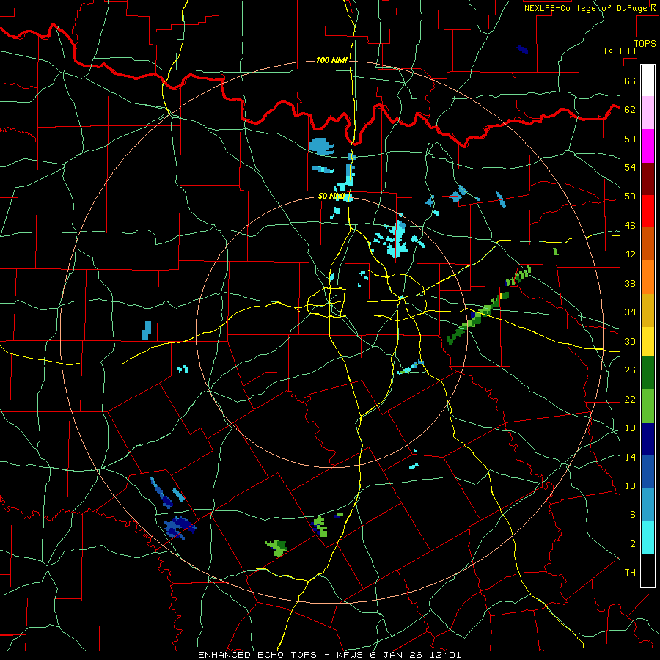
Task: Click the 50 value on the legend scale
Action: click(x=630, y=197)
